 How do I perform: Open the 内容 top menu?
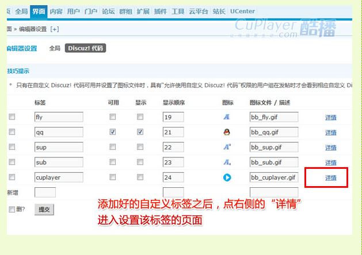click(56, 11)
